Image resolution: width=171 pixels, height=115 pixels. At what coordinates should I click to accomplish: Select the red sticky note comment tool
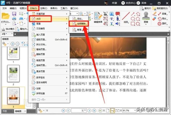pyautogui.click(x=118, y=14)
